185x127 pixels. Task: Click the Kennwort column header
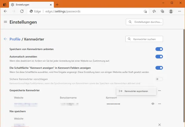tap(111, 98)
